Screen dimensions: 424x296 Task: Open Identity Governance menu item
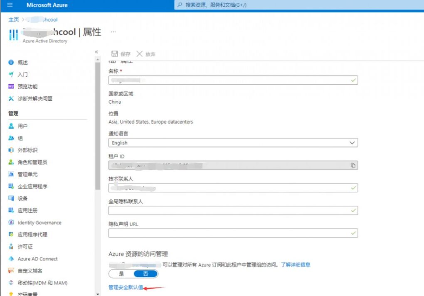pos(39,223)
